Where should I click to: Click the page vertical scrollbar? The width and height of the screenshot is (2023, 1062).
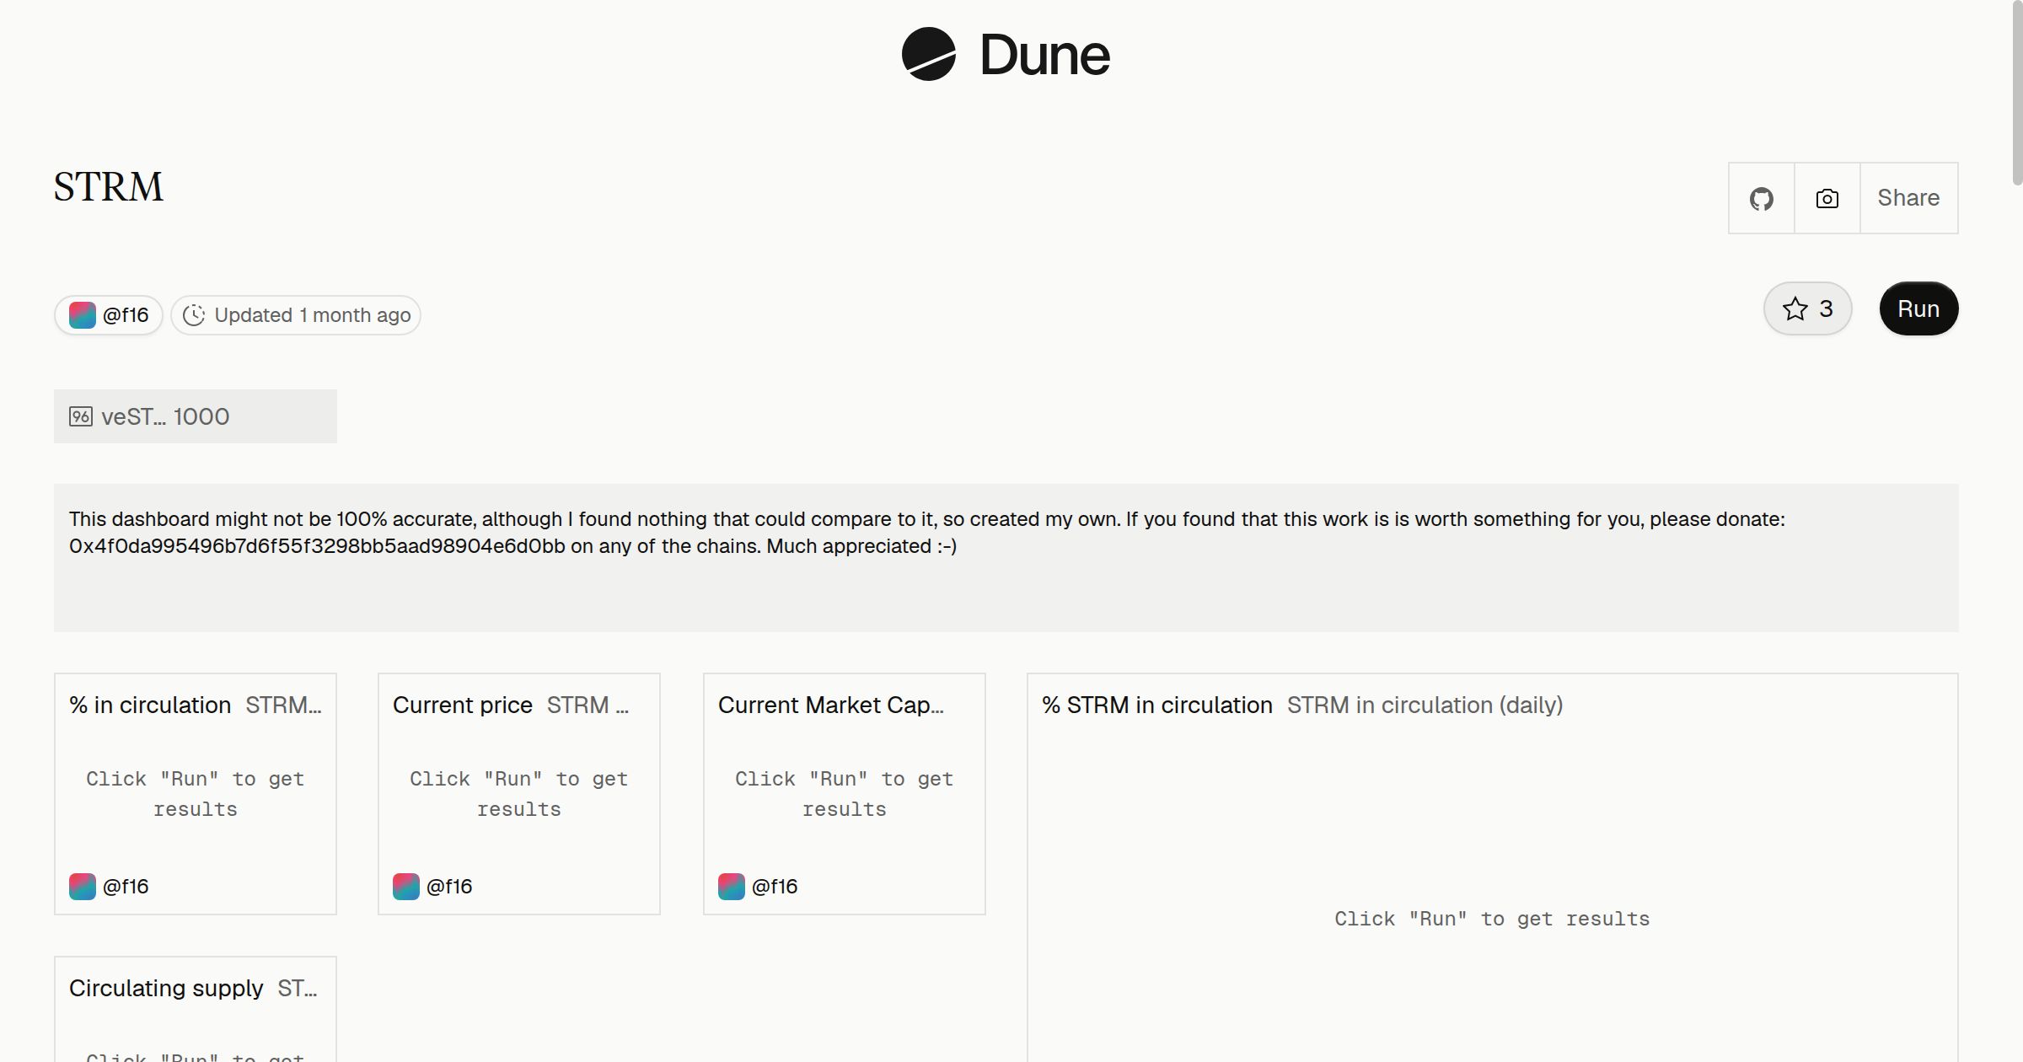(x=2016, y=93)
